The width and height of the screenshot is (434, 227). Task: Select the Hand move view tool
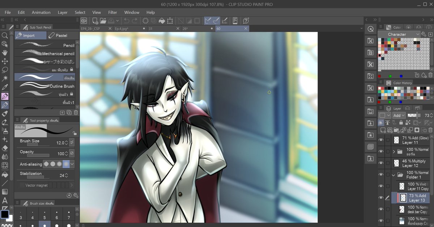(5, 53)
